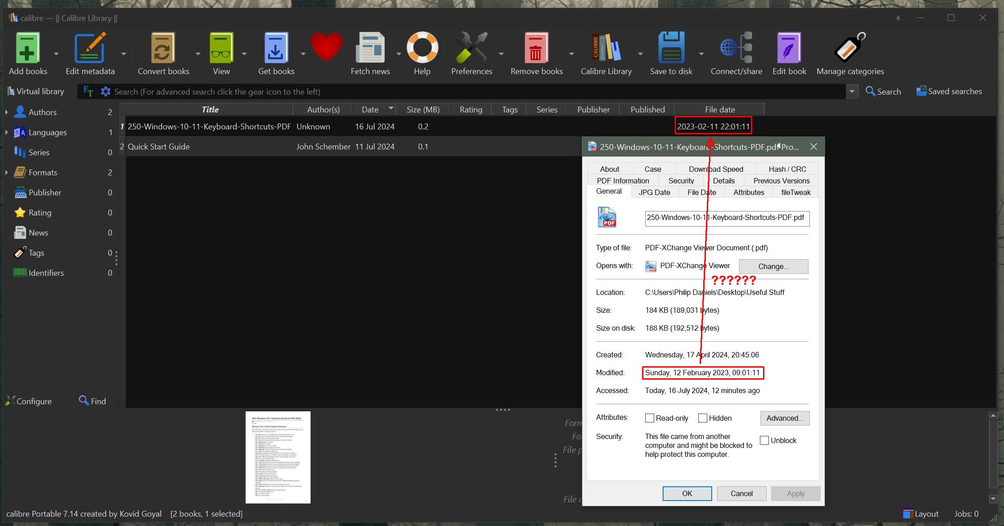Open Manage categories tag icon

(x=850, y=48)
